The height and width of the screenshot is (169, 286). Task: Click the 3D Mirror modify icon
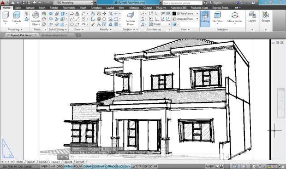click(x=93, y=14)
